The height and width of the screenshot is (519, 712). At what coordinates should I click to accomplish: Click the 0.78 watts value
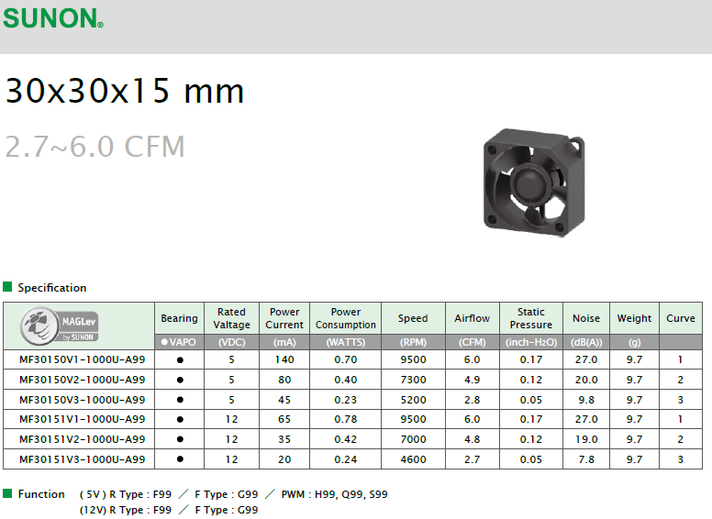(346, 419)
